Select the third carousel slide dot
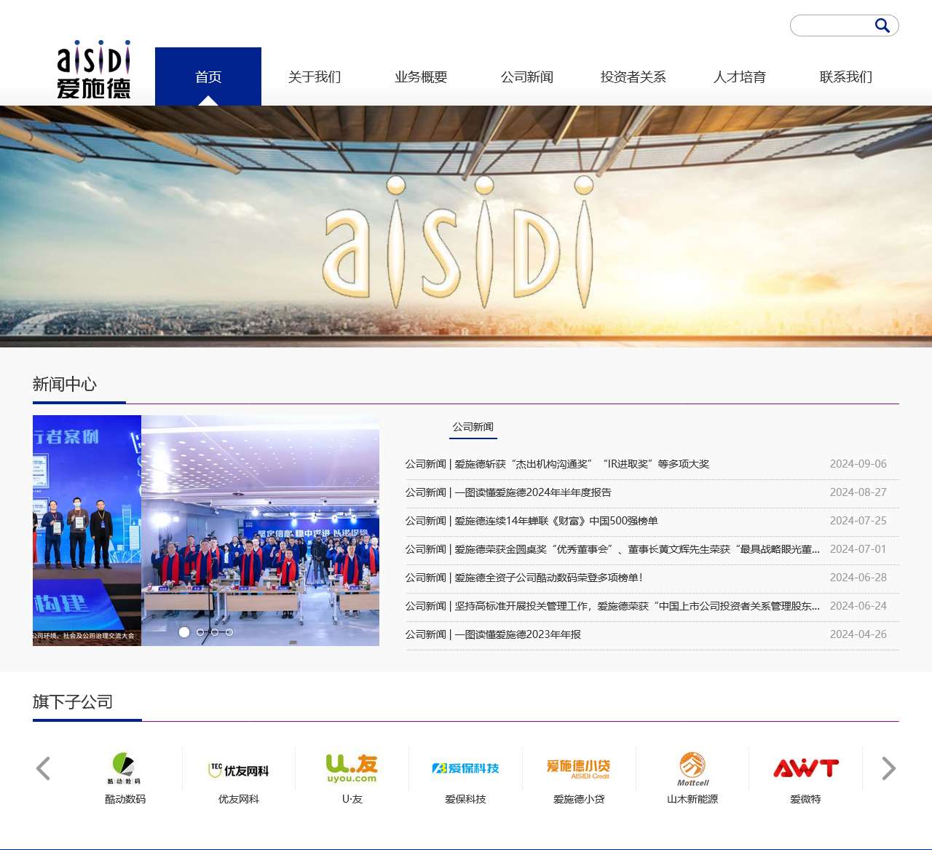Viewport: 932px width, 850px height. pyautogui.click(x=215, y=632)
